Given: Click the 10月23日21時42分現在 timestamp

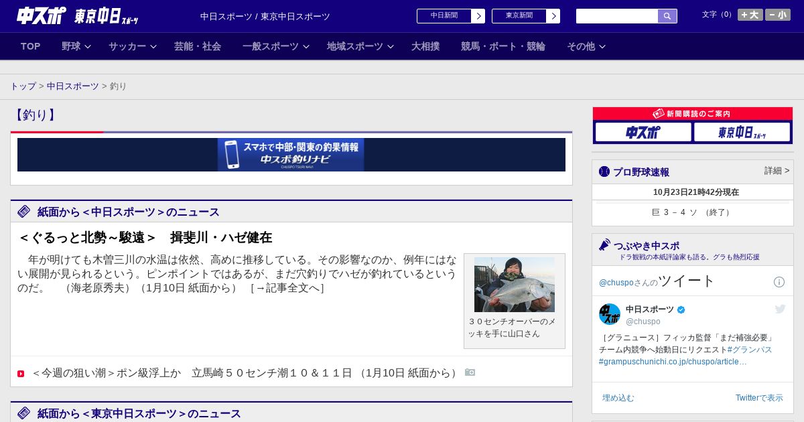Looking at the screenshot, I should pos(696,192).
